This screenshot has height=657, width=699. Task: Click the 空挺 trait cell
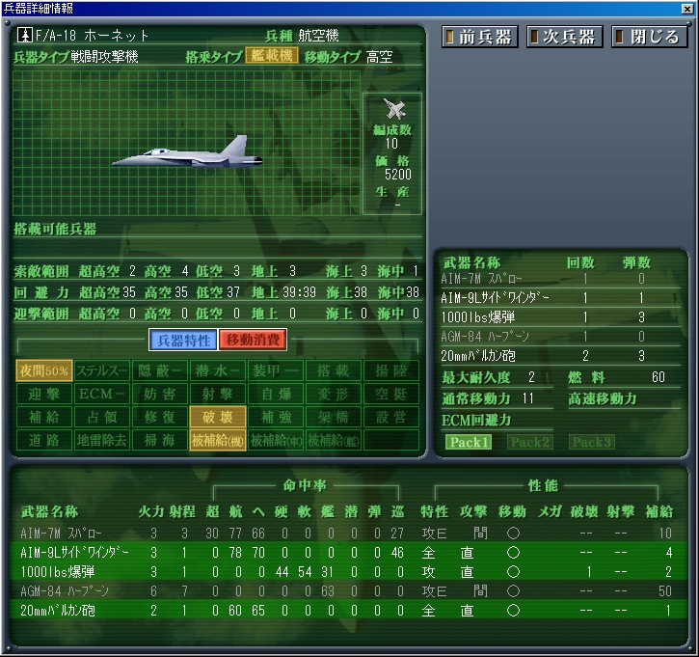[x=391, y=394]
